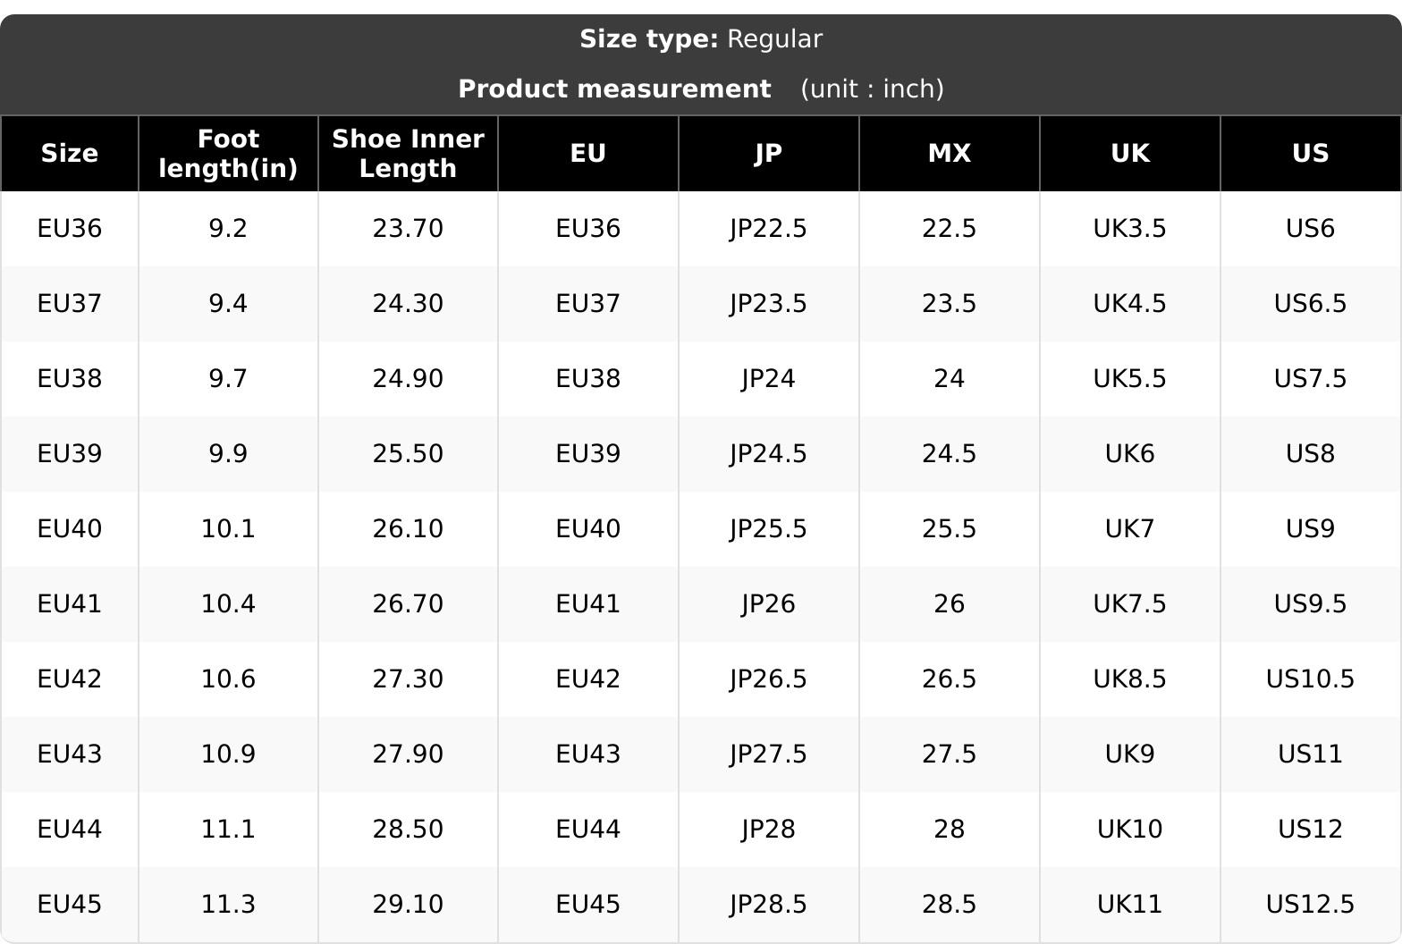This screenshot has width=1402, height=944.
Task: Select the JP25.5 cell
Action: coord(769,529)
